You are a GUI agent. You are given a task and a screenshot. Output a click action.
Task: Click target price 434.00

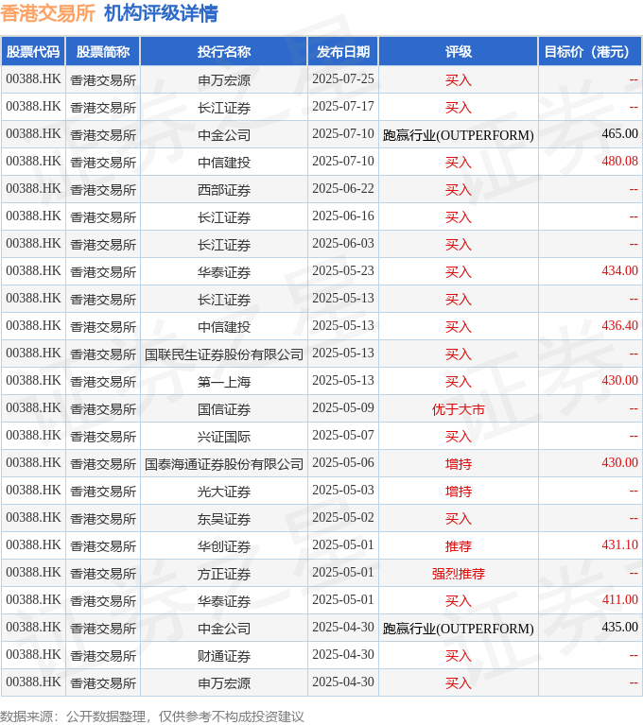[x=619, y=270]
